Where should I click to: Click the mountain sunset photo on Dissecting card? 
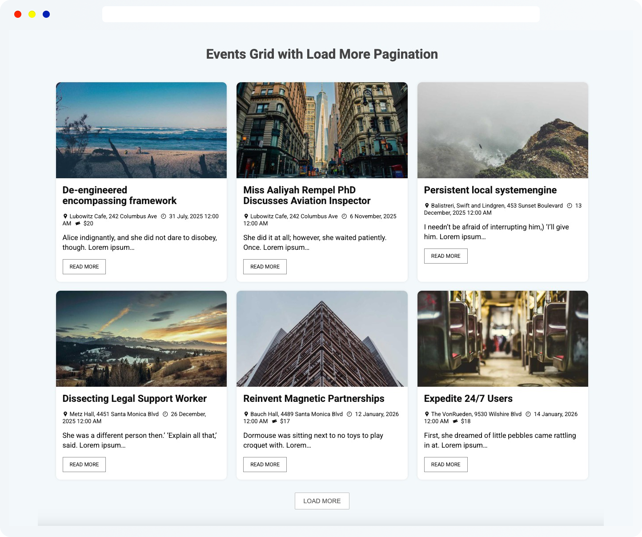point(141,338)
